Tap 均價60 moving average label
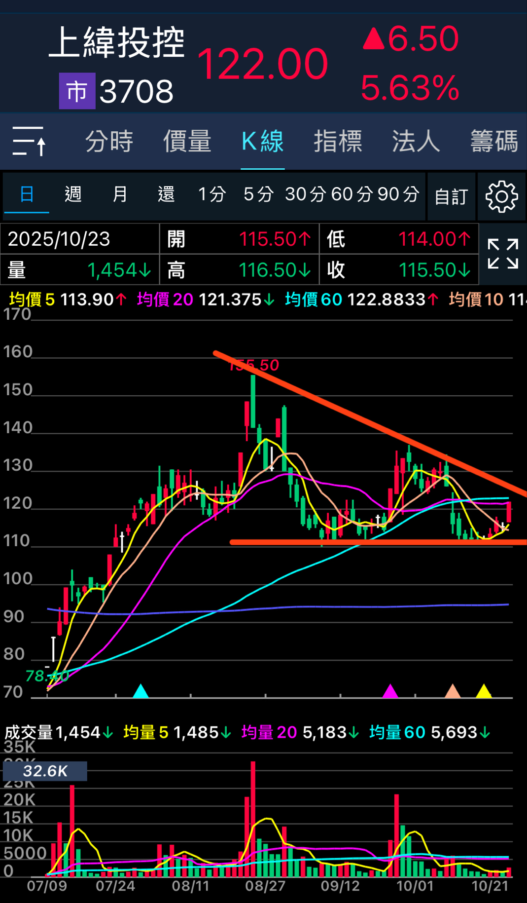Screen dimensions: 527x903 tap(314, 300)
